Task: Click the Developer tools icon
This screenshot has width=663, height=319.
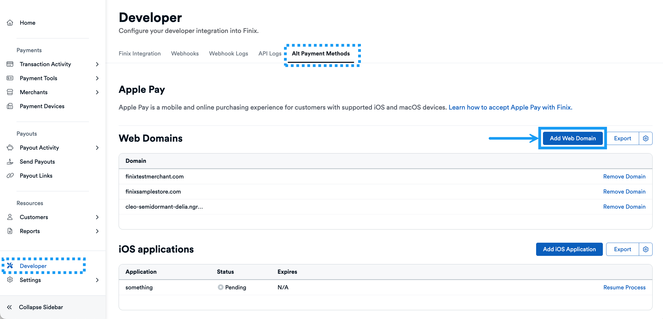Action: (10, 266)
